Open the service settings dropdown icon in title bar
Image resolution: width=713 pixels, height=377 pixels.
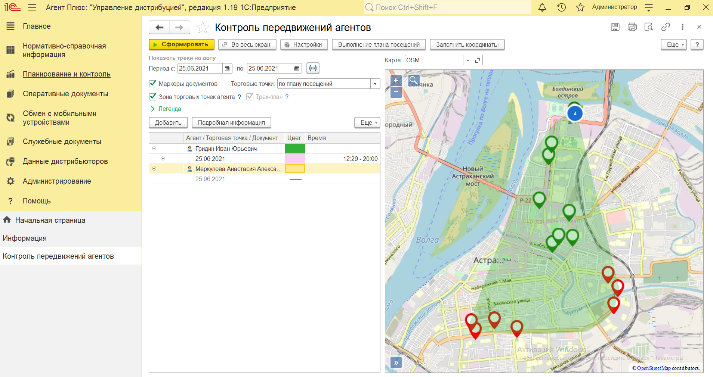(649, 7)
